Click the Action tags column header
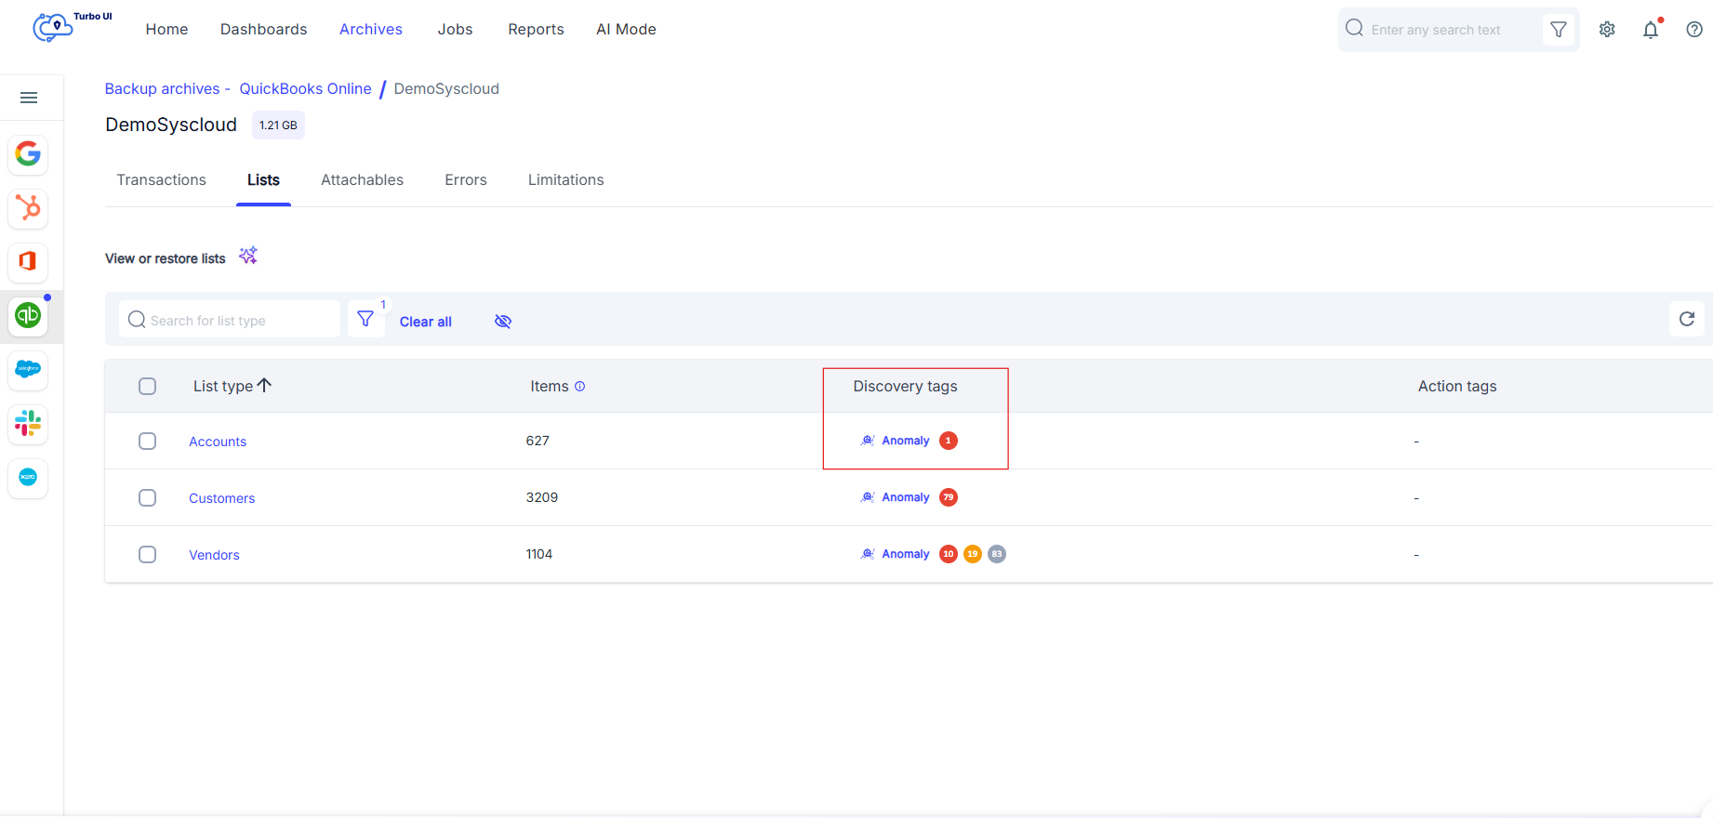Image resolution: width=1713 pixels, height=818 pixels. pos(1457,386)
